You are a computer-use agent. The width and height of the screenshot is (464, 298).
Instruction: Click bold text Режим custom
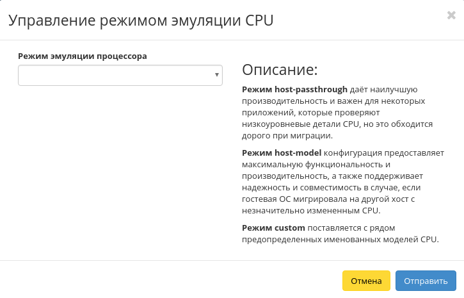tap(274, 228)
